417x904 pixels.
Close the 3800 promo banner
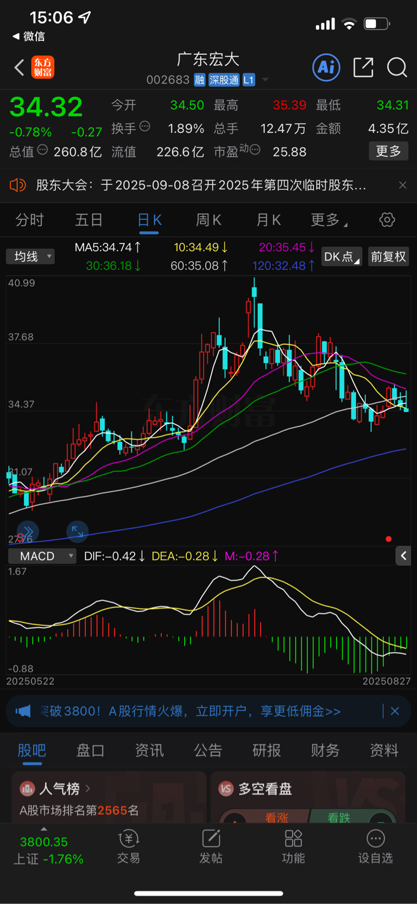coord(395,711)
